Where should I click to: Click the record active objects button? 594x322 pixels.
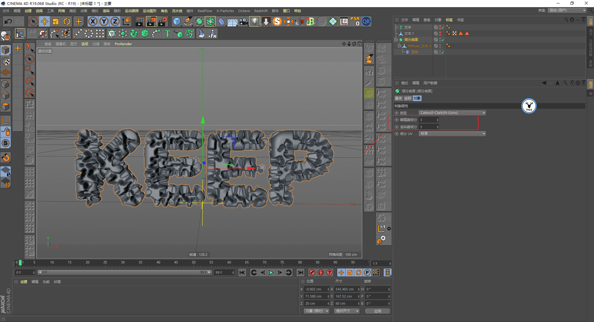(312, 272)
